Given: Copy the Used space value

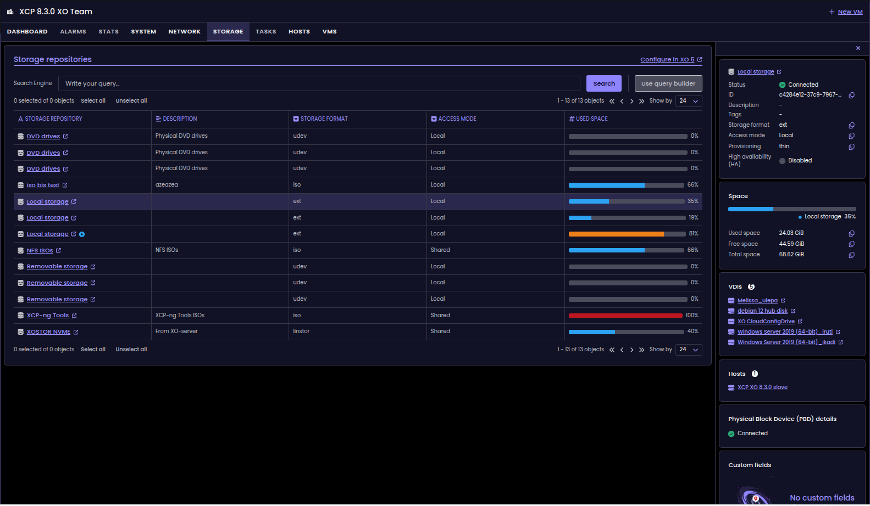Looking at the screenshot, I should pyautogui.click(x=851, y=233).
